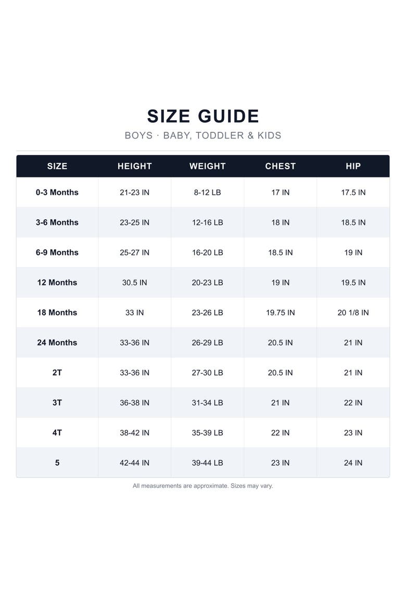Click the 39-44 LB weight cell
Viewport: 406px width, 609px height.
pos(208,463)
